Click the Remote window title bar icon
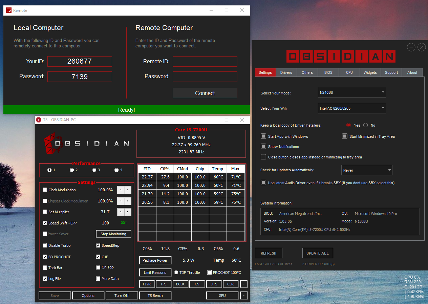 pos(9,10)
